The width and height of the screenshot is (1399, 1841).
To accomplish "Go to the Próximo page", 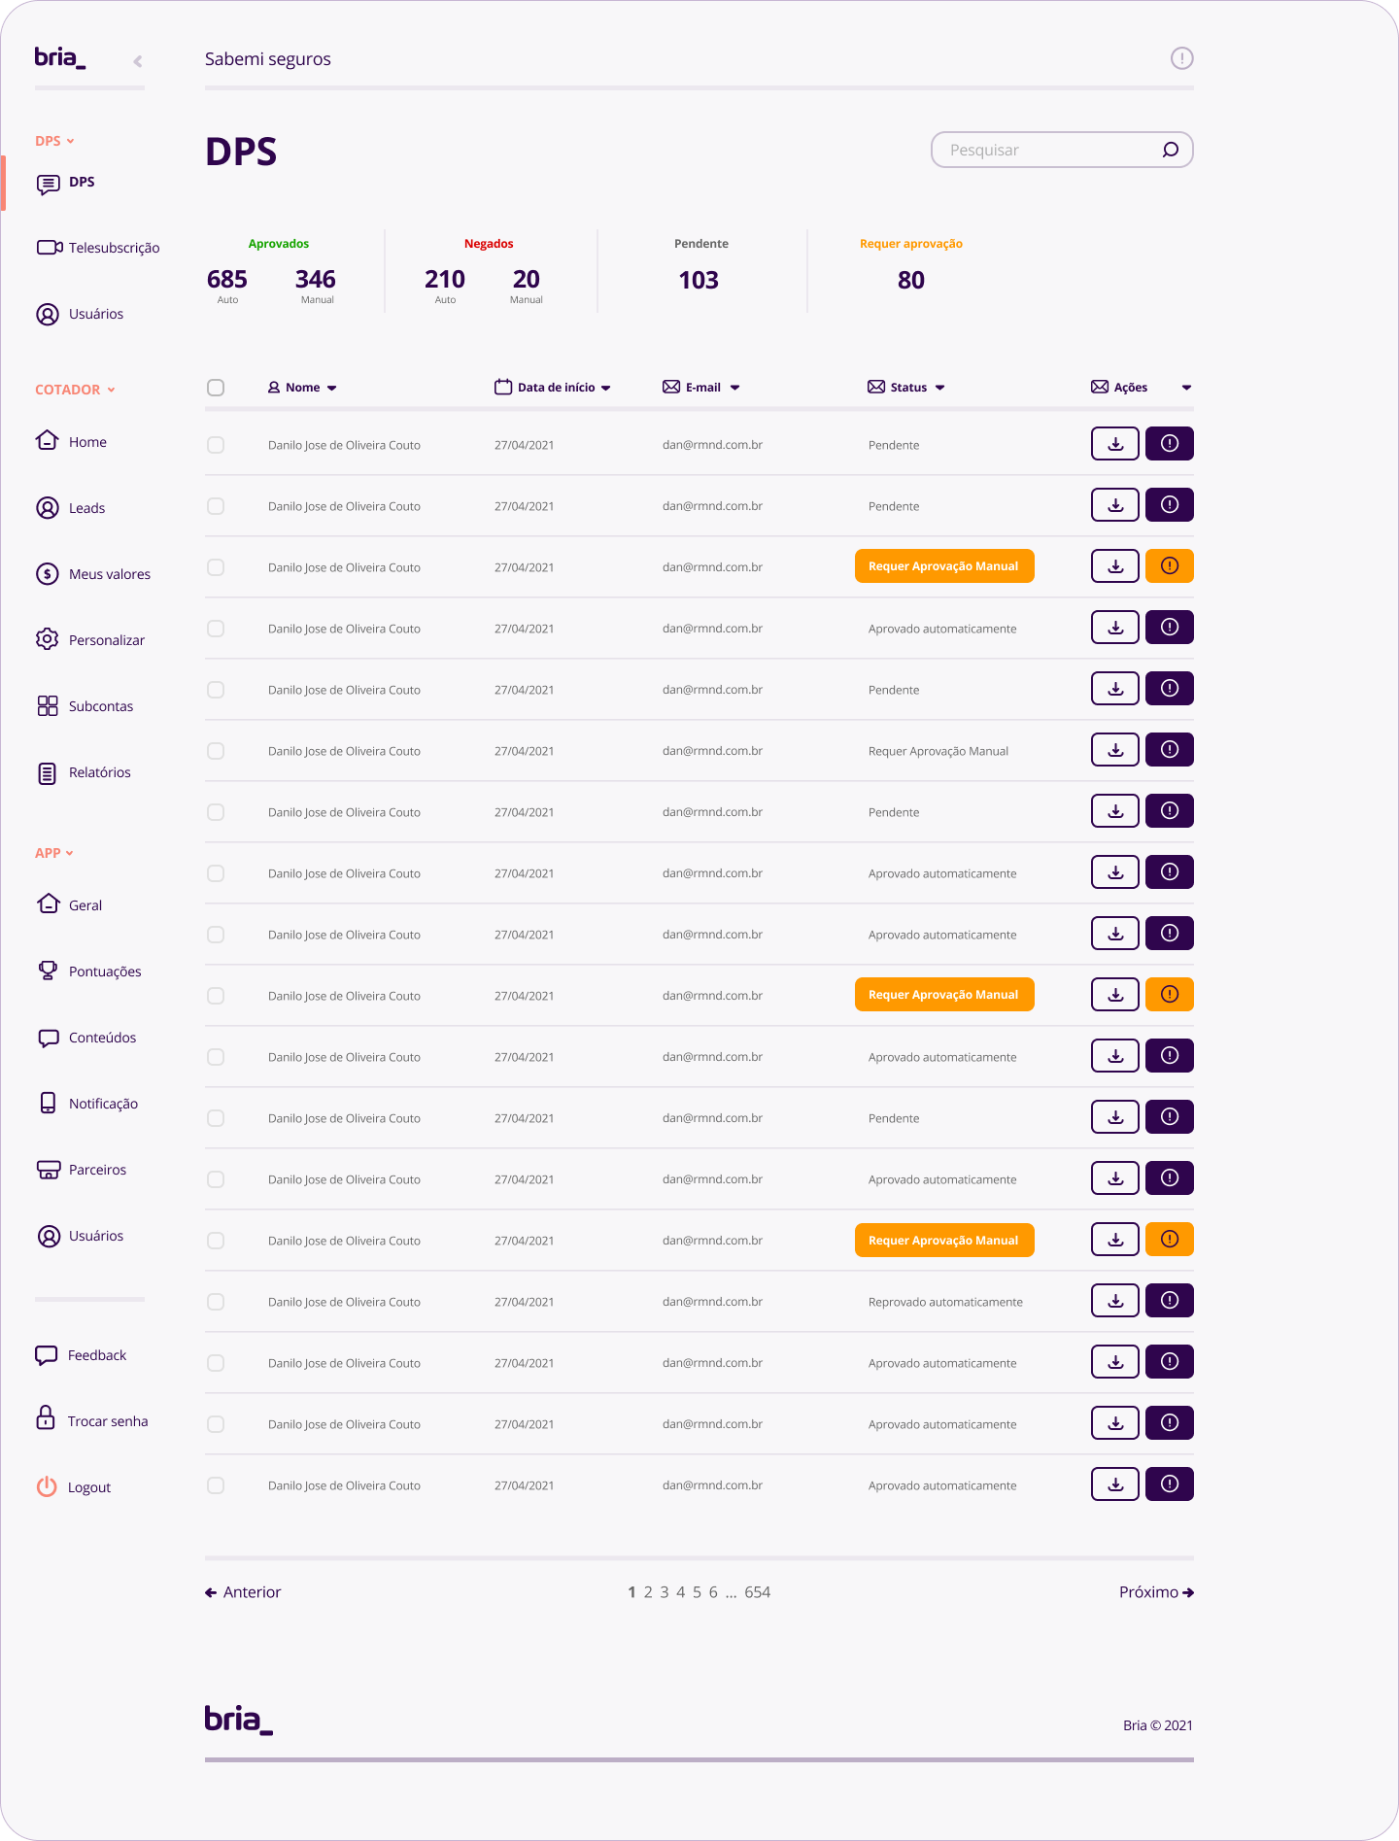I will [x=1156, y=1592].
